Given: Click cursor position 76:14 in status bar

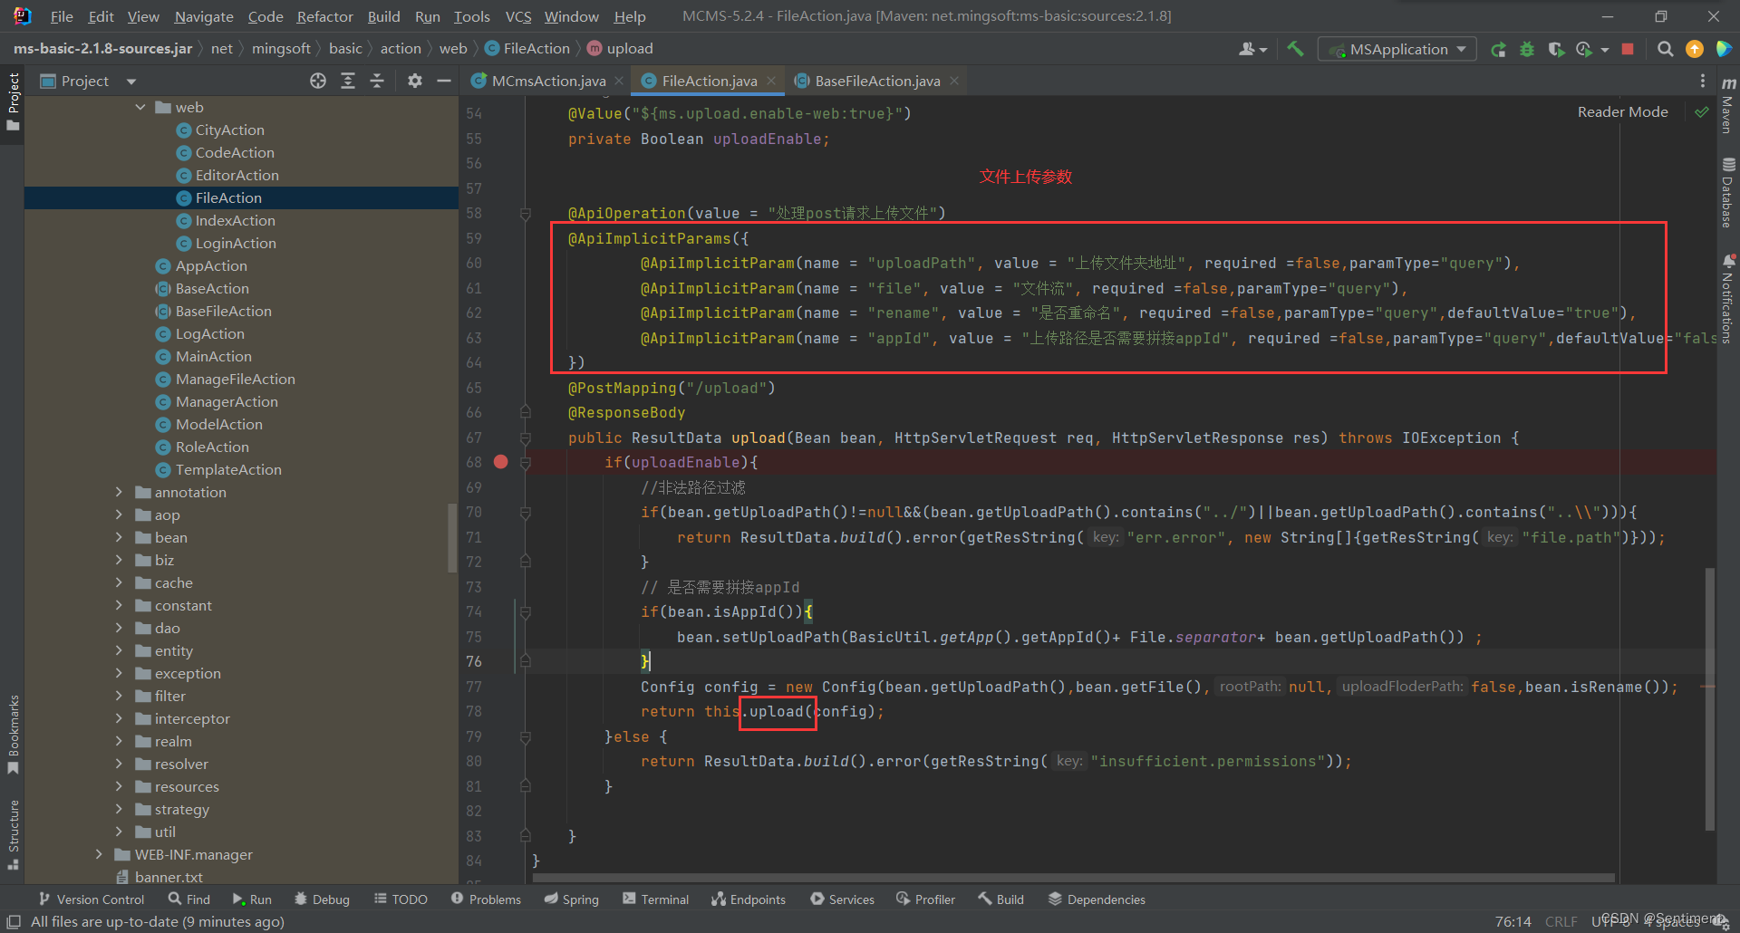Looking at the screenshot, I should 1513,921.
